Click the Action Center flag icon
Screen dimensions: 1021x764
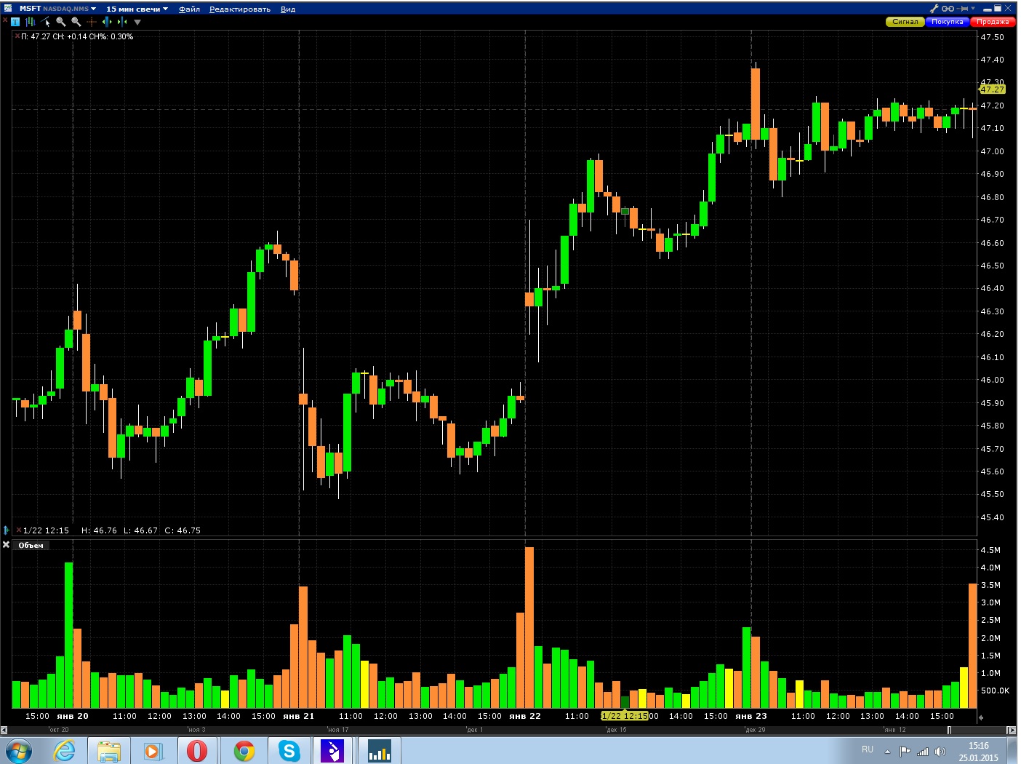(x=905, y=751)
